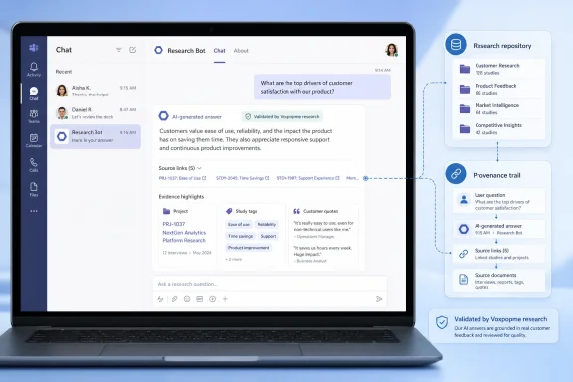Open the chat list filter icon
Viewport: 573px width, 382px height.
coord(119,50)
